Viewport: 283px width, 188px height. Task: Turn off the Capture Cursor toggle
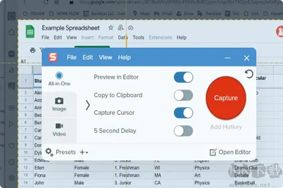[x=183, y=113]
